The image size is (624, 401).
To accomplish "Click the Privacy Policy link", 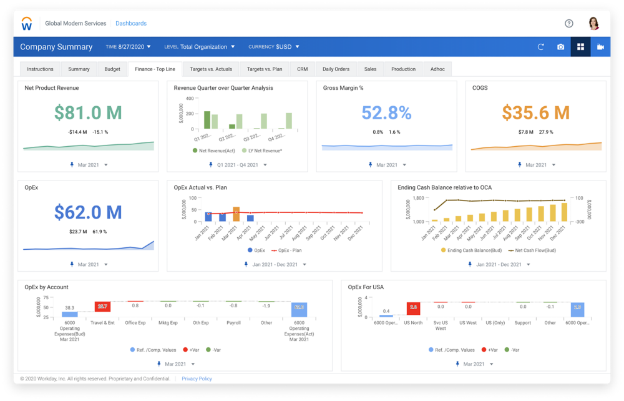I will [x=197, y=379].
